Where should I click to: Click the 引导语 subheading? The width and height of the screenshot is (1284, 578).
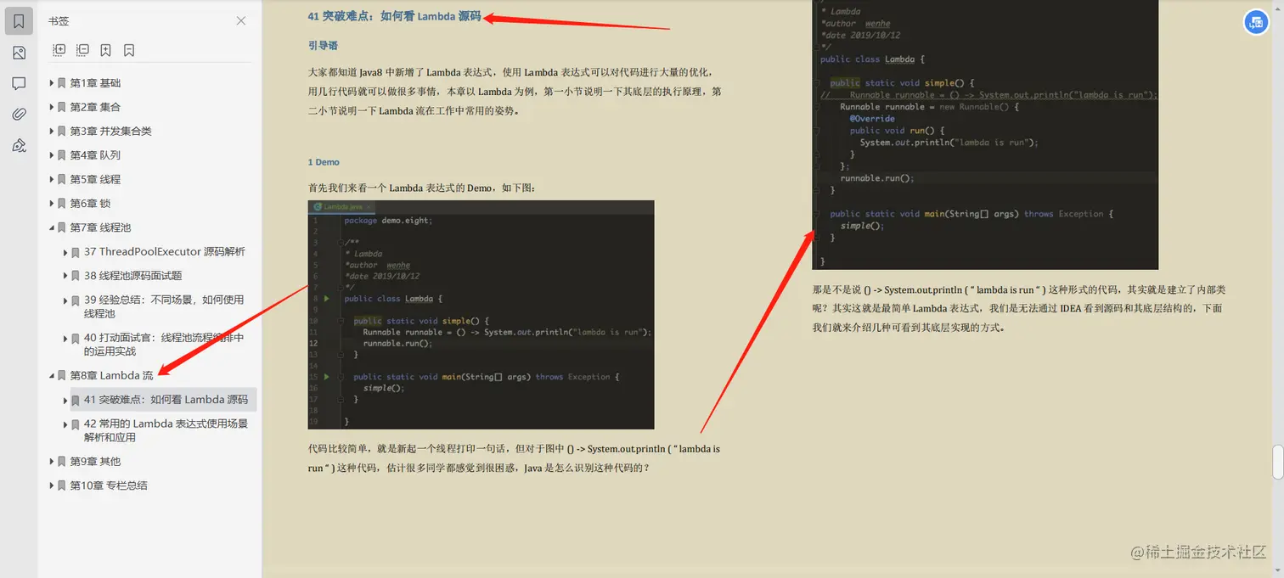point(323,46)
